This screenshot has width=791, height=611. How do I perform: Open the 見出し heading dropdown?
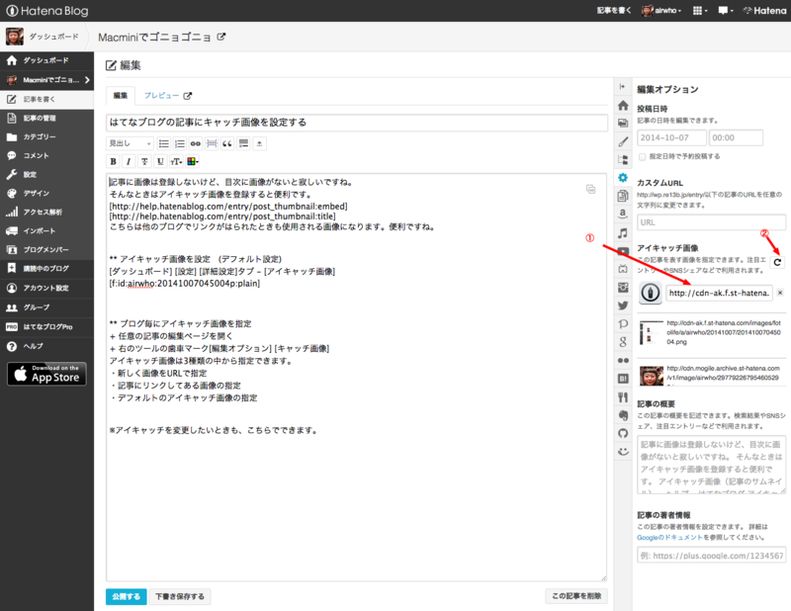[130, 143]
